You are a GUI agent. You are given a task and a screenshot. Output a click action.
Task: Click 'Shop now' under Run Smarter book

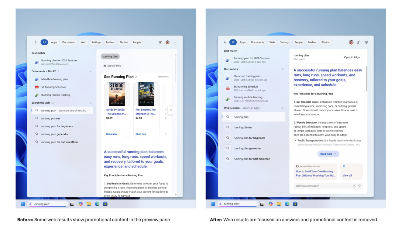141,134
